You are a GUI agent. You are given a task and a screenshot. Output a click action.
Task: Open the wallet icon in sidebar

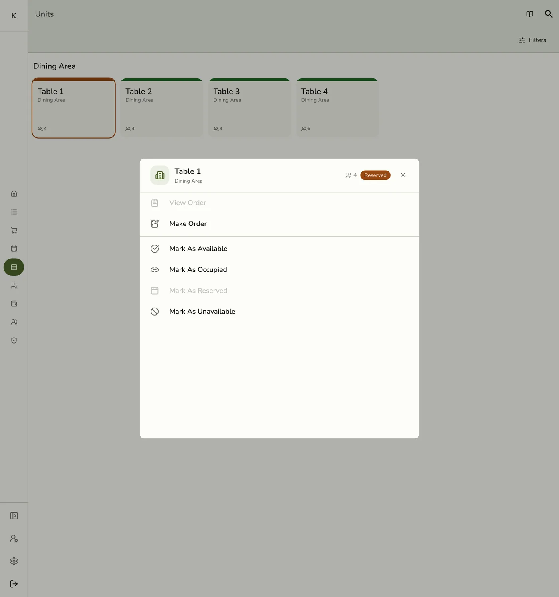click(14, 304)
